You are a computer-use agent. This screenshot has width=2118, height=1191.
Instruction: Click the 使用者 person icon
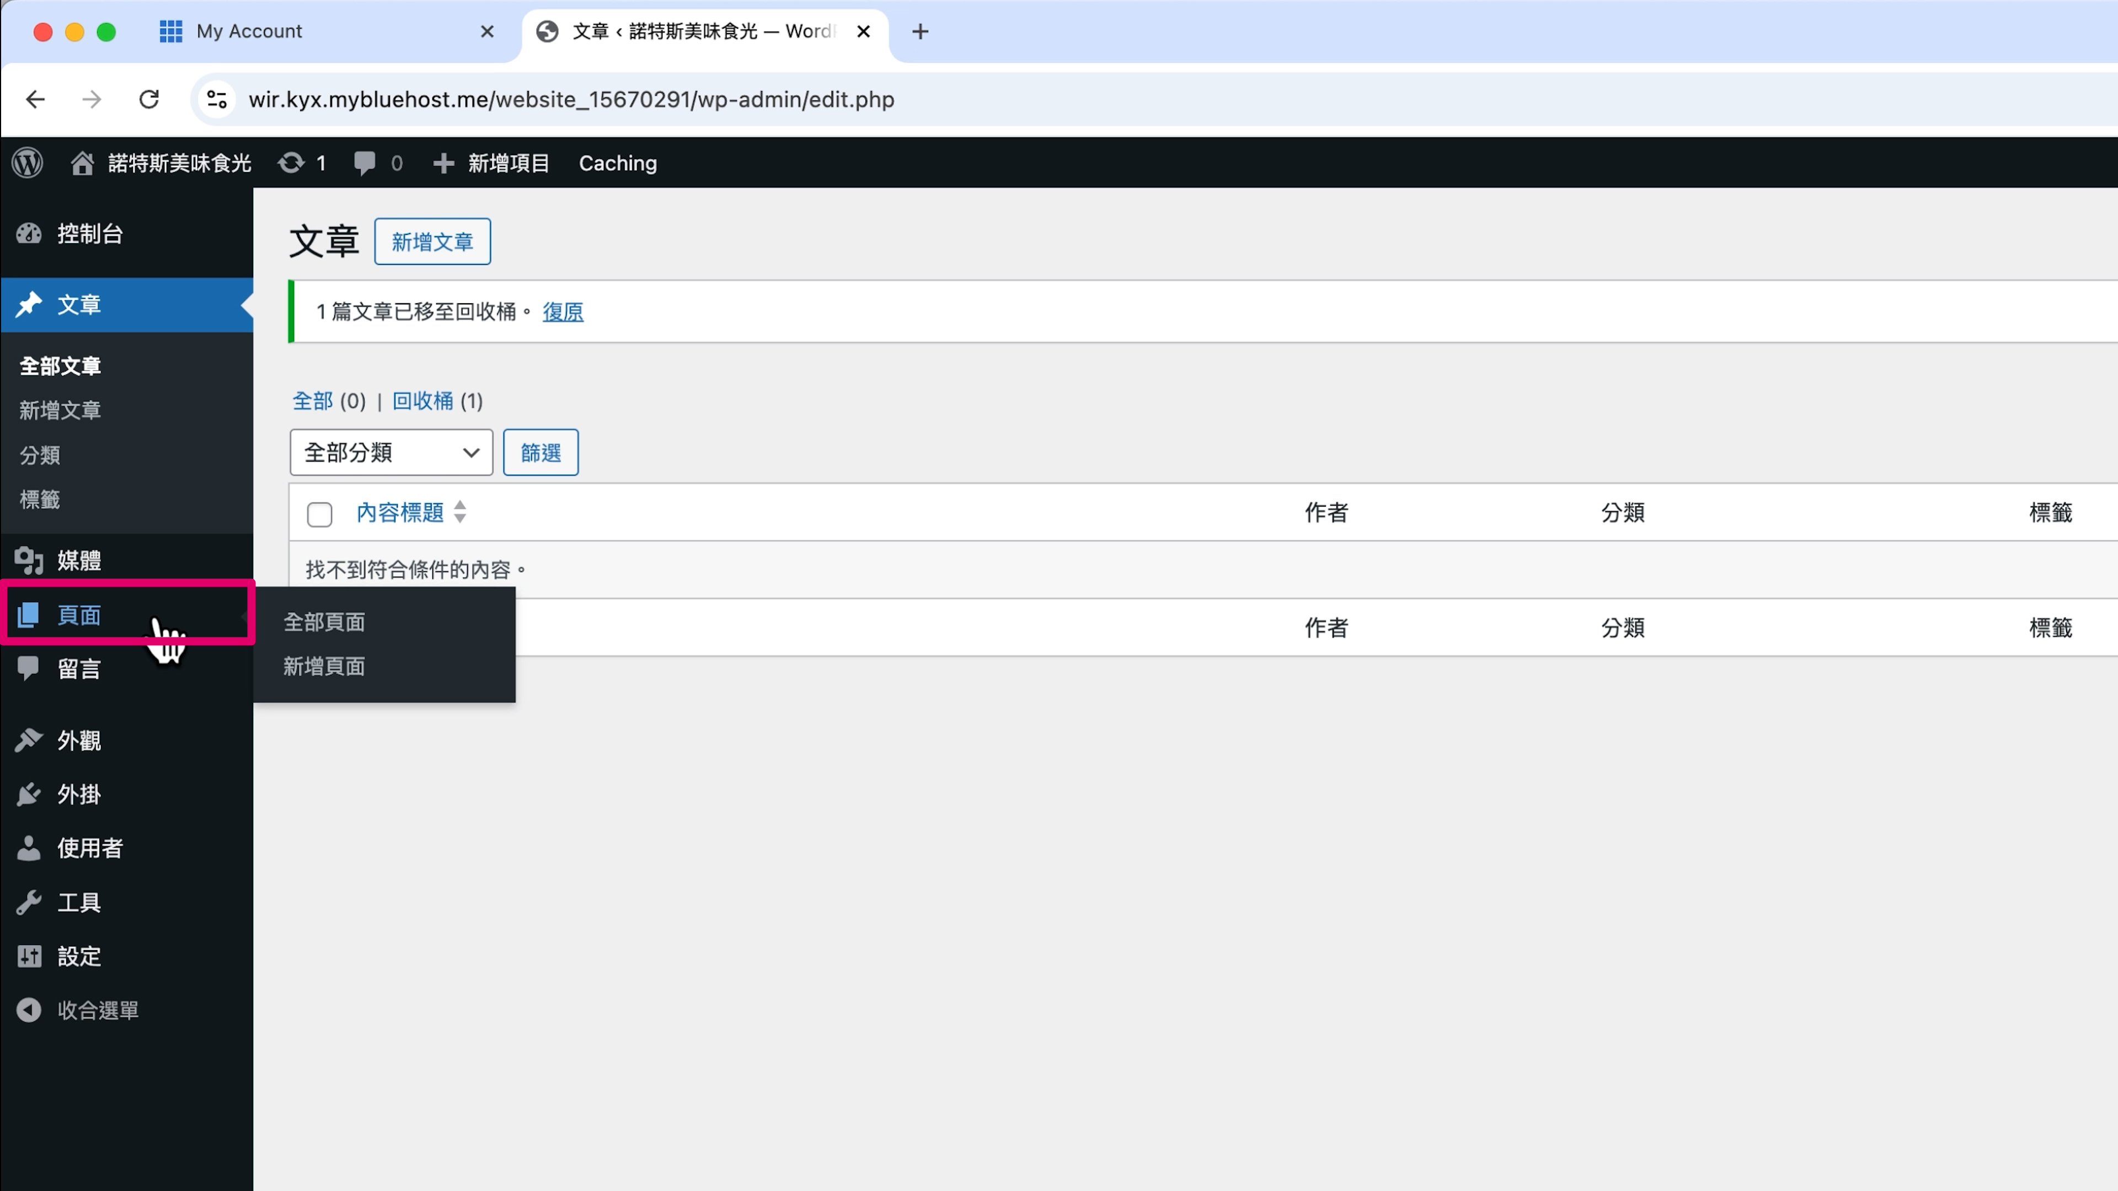29,848
